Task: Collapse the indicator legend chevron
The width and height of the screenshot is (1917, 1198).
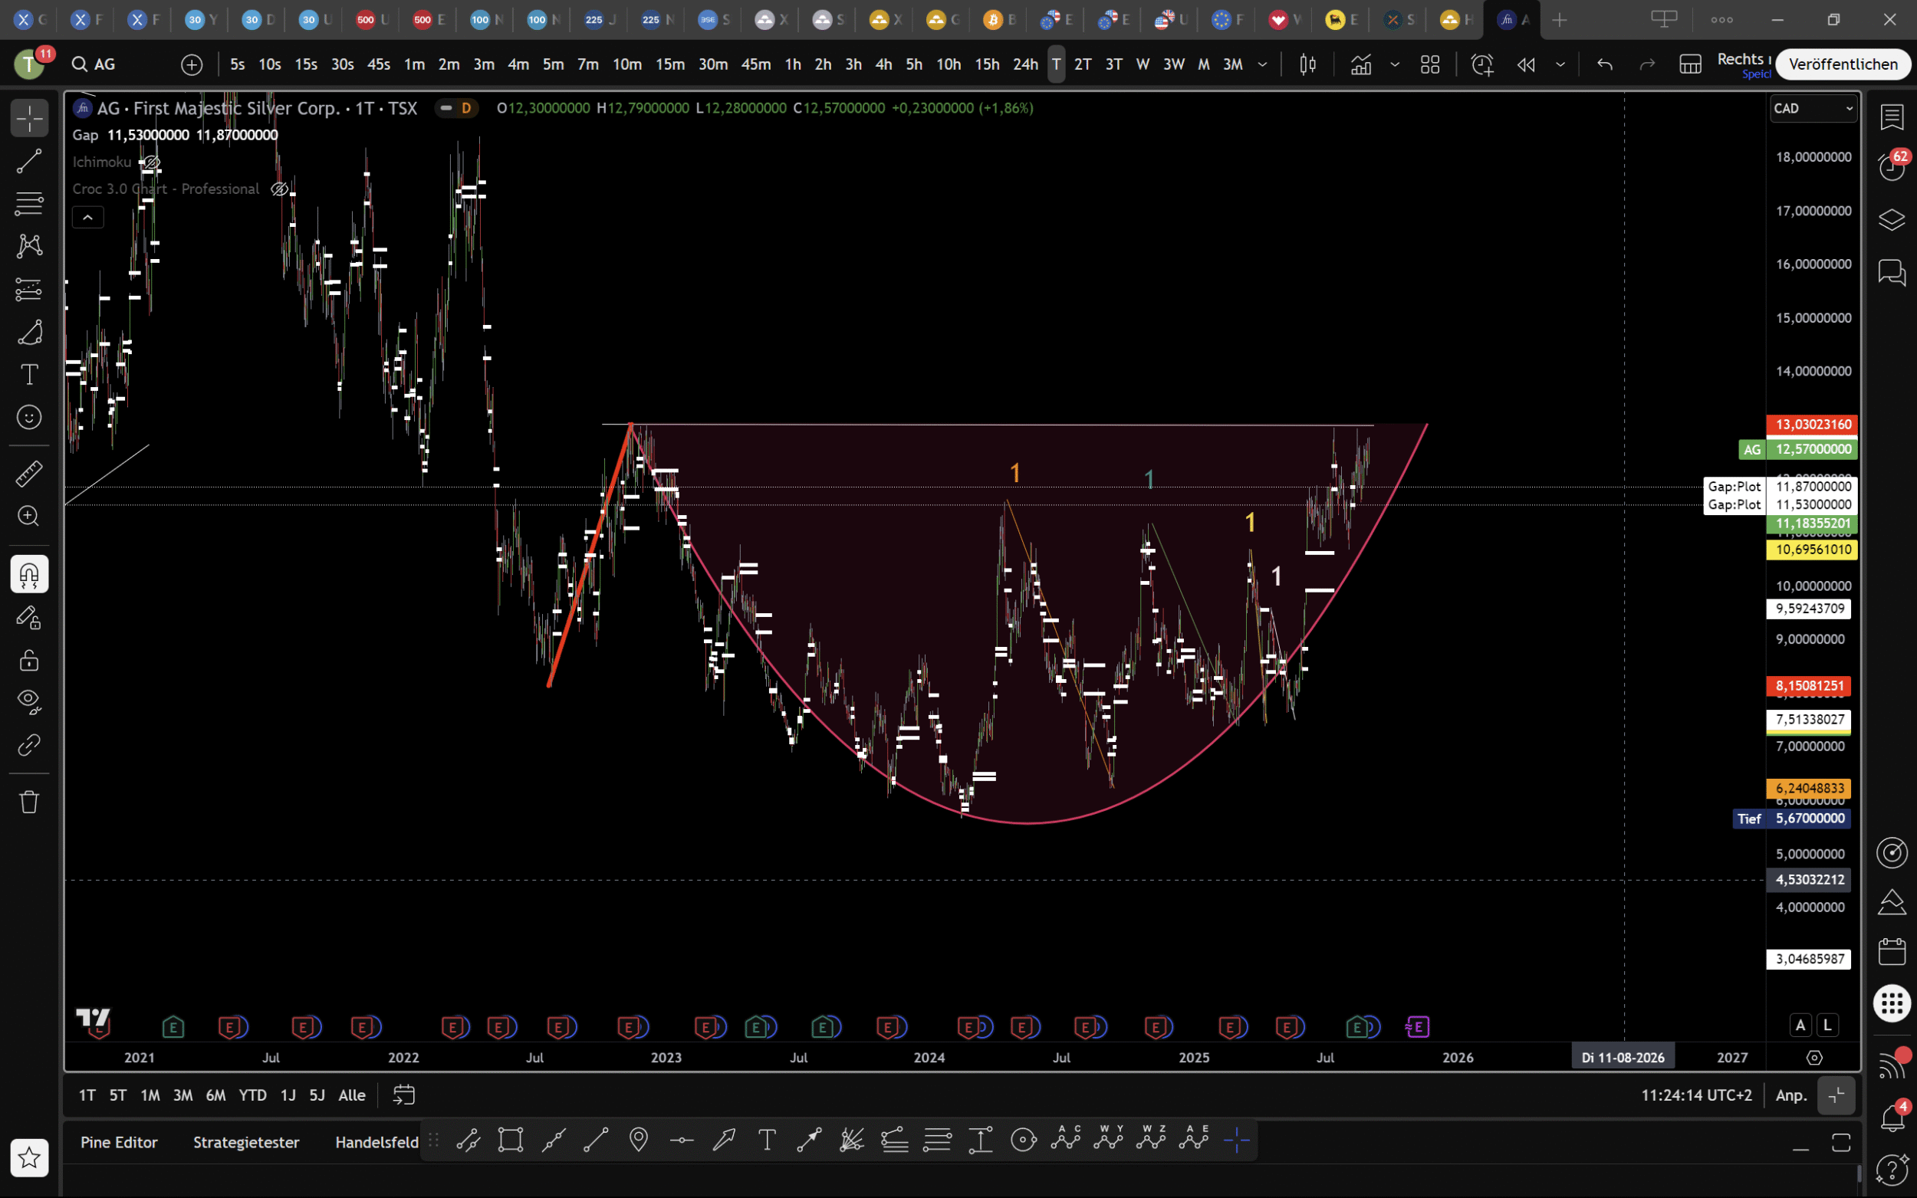Action: point(88,217)
